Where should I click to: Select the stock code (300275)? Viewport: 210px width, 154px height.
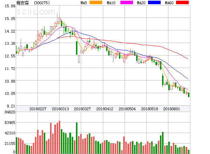point(42,3)
